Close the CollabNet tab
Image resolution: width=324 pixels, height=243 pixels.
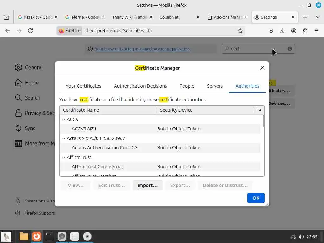(198, 17)
